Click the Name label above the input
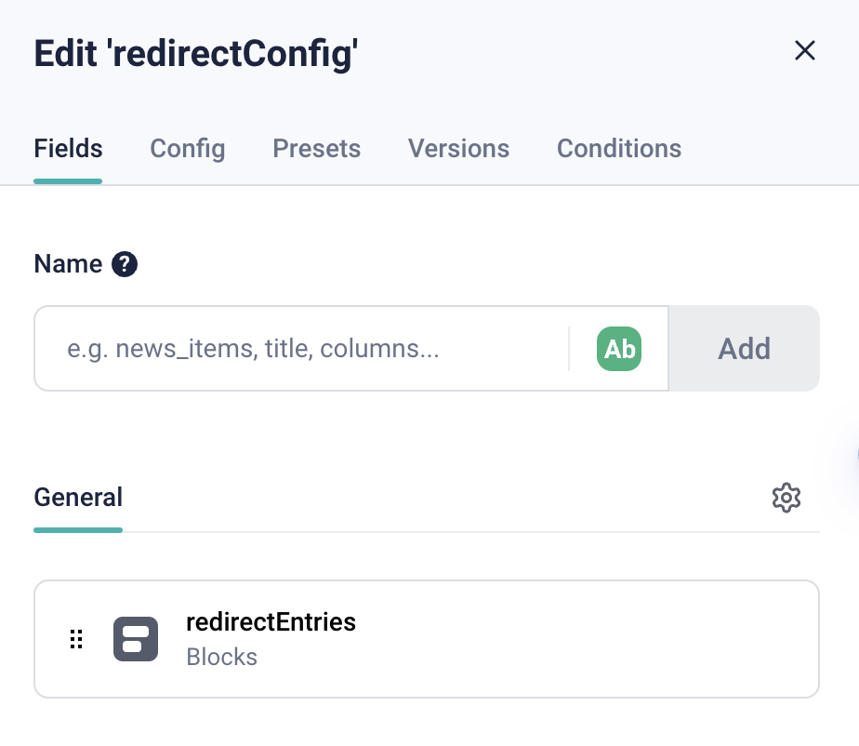The width and height of the screenshot is (859, 746). click(69, 264)
